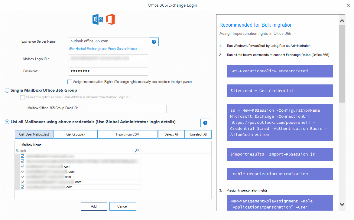Click the Enable-OrganizationCustomization command block

280,174
